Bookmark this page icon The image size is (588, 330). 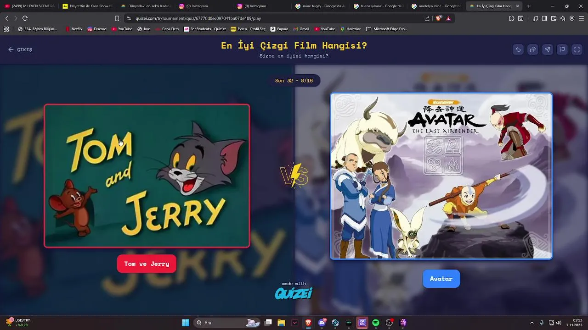[x=117, y=18]
